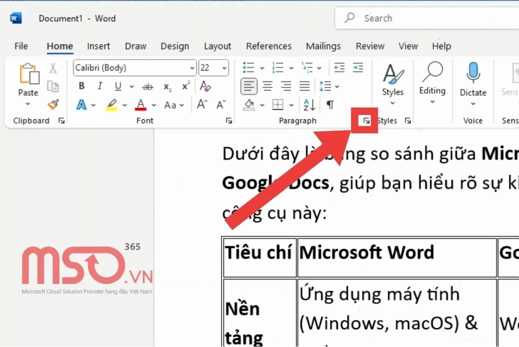Click Clear All Formatting icon

pos(205,86)
